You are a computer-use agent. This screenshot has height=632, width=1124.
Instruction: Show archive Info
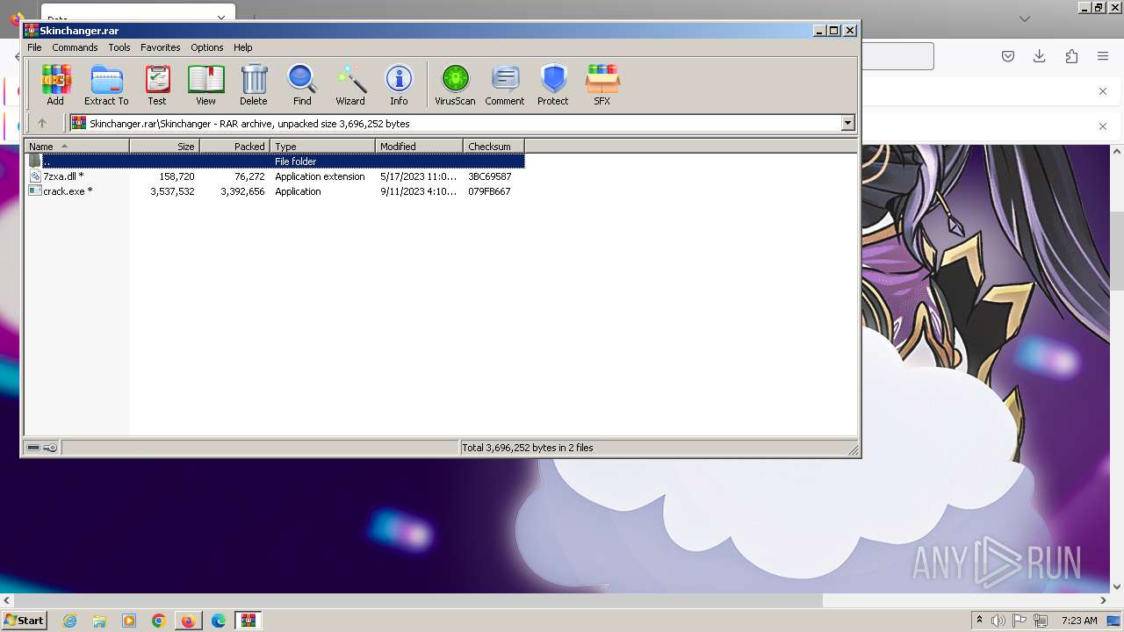[x=399, y=84]
